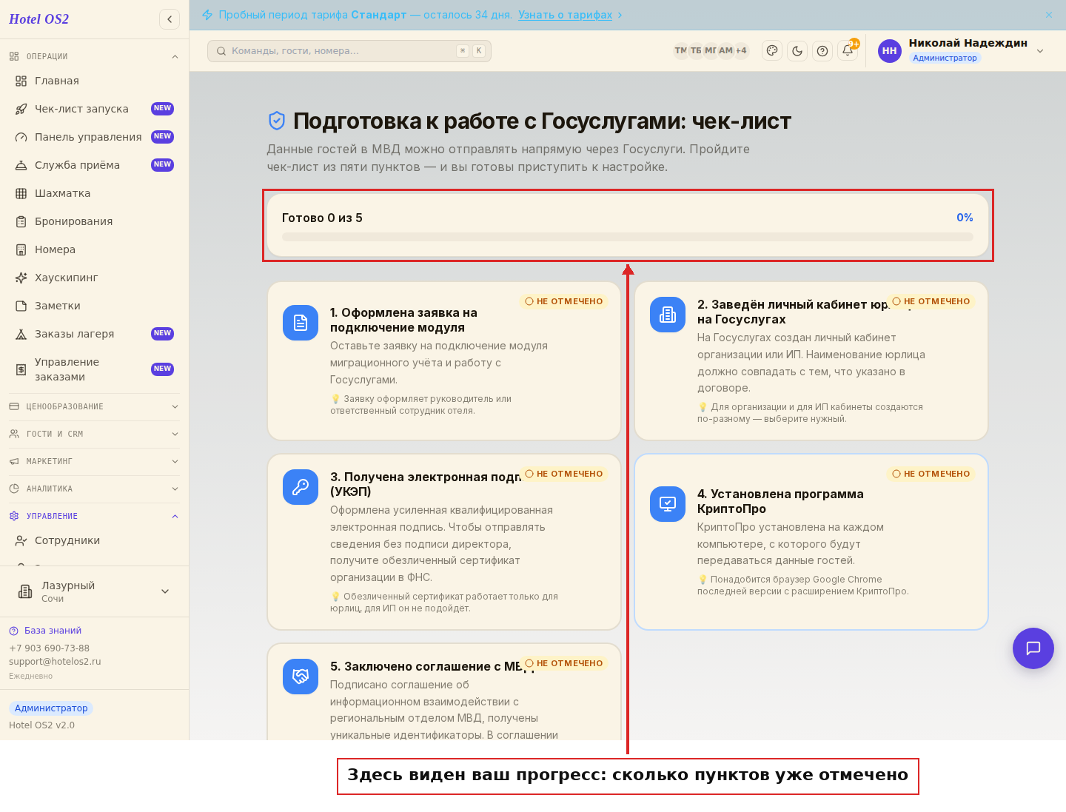Collapse the УПРАВЛЕНИЕ section

point(94,516)
